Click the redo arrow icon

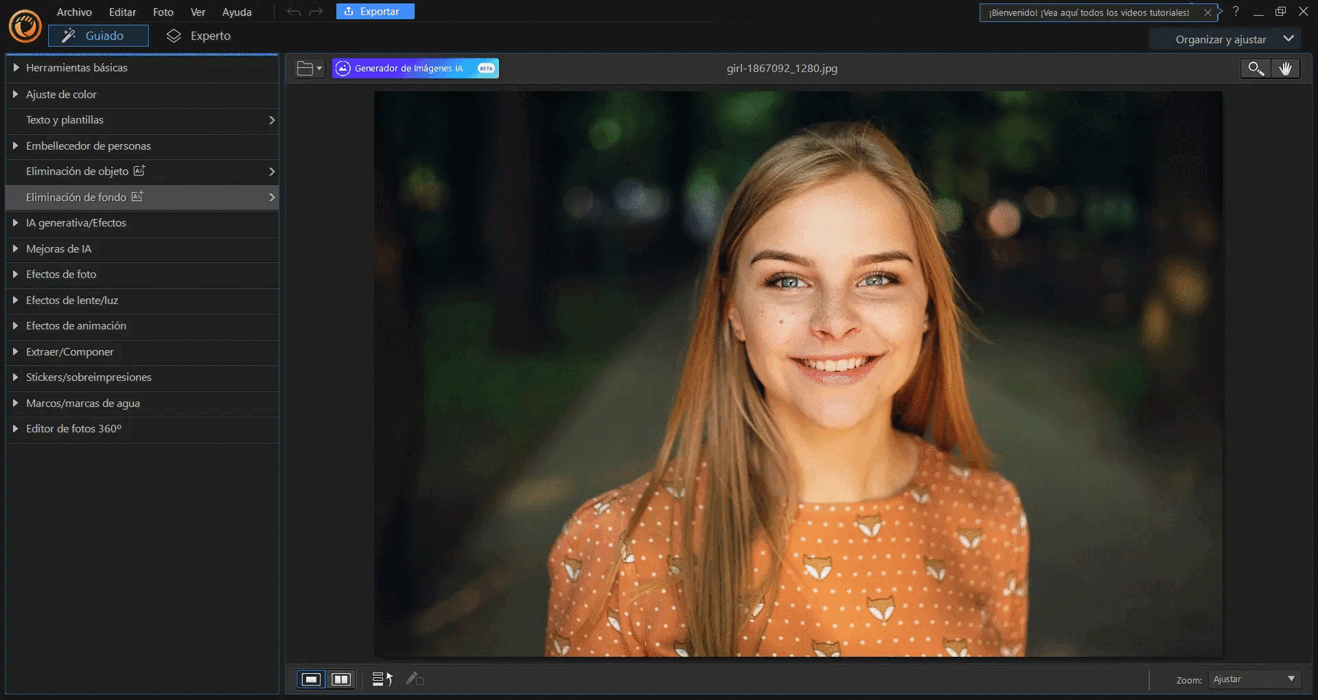[316, 12]
